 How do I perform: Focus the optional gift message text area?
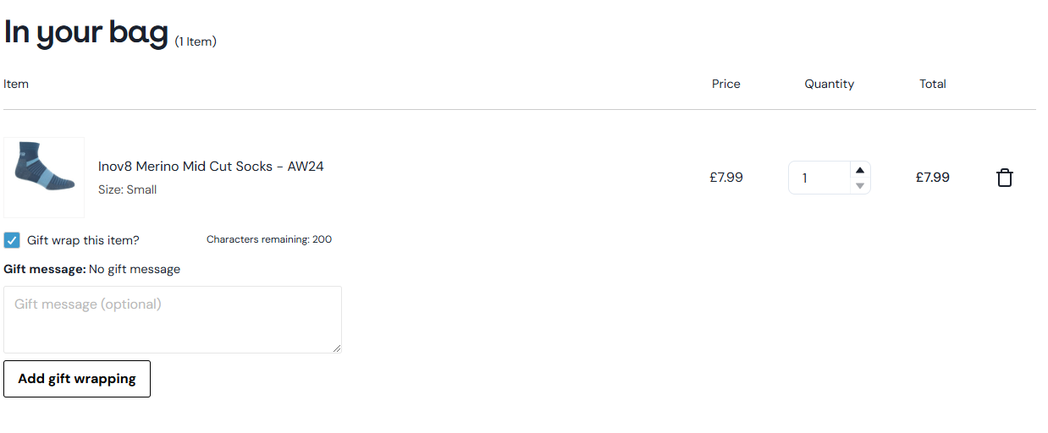pyautogui.click(x=173, y=320)
